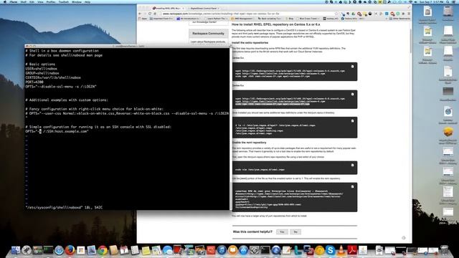
Task: Open Calendar from the Dock
Action: (x=124, y=250)
